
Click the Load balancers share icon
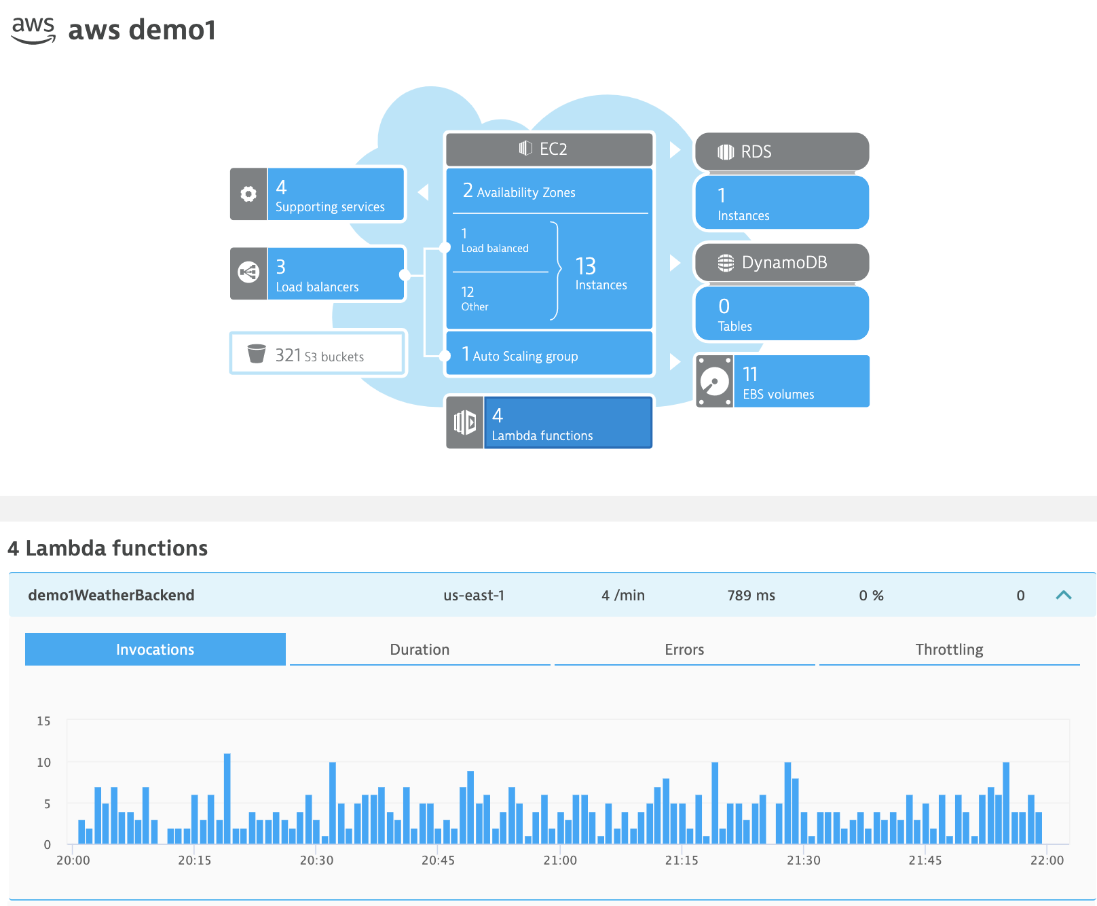point(248,273)
